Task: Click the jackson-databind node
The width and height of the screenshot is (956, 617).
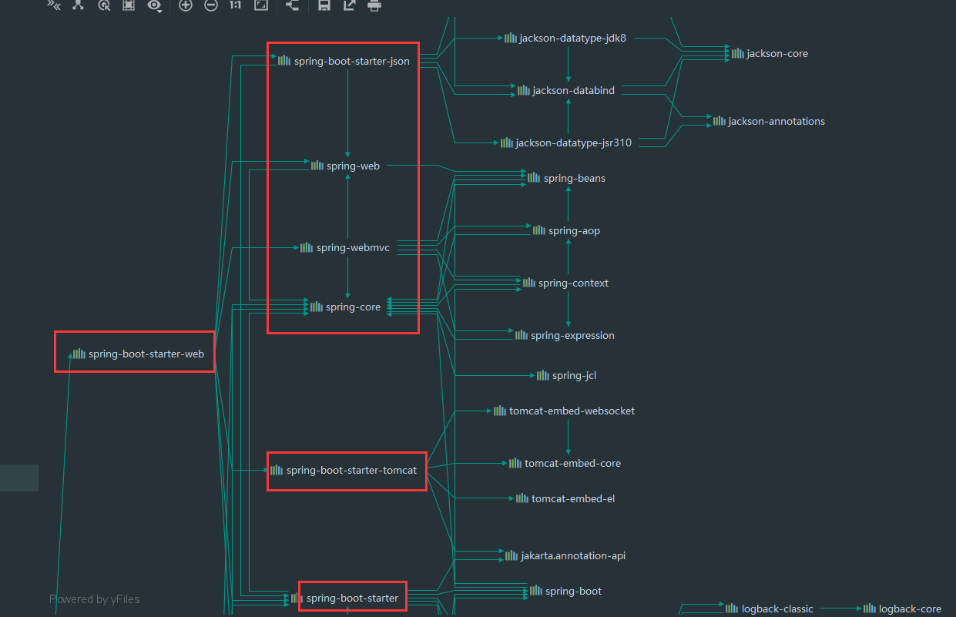Action: click(x=566, y=90)
